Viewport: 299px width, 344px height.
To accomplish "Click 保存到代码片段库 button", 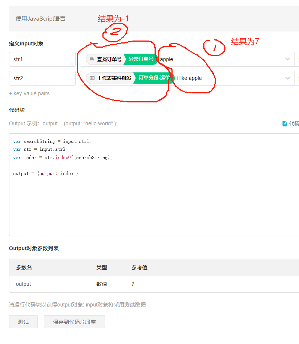I will tap(74, 322).
